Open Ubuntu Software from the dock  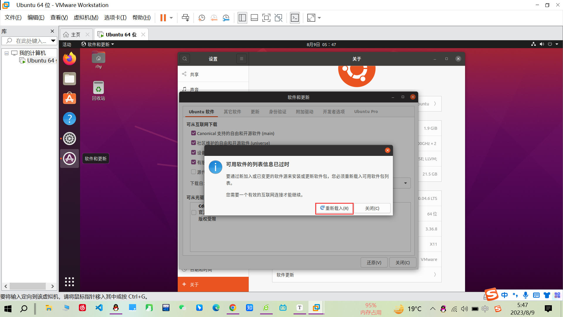point(69,99)
